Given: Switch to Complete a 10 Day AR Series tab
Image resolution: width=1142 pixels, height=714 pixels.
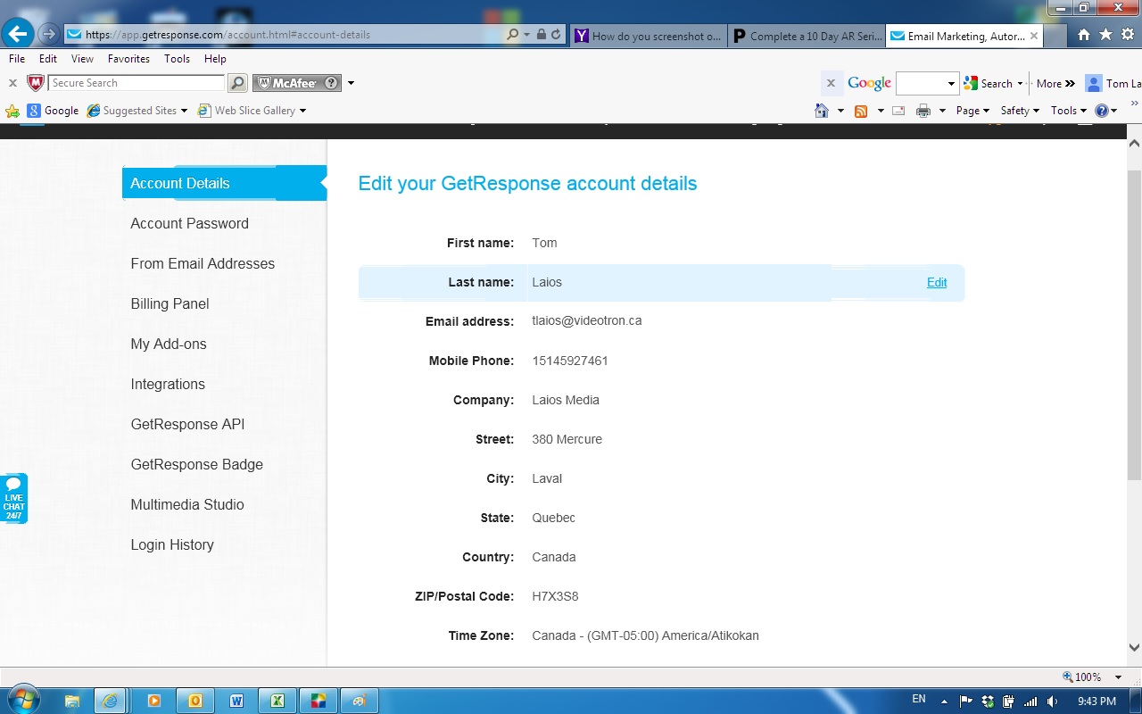Looking at the screenshot, I should tap(807, 36).
